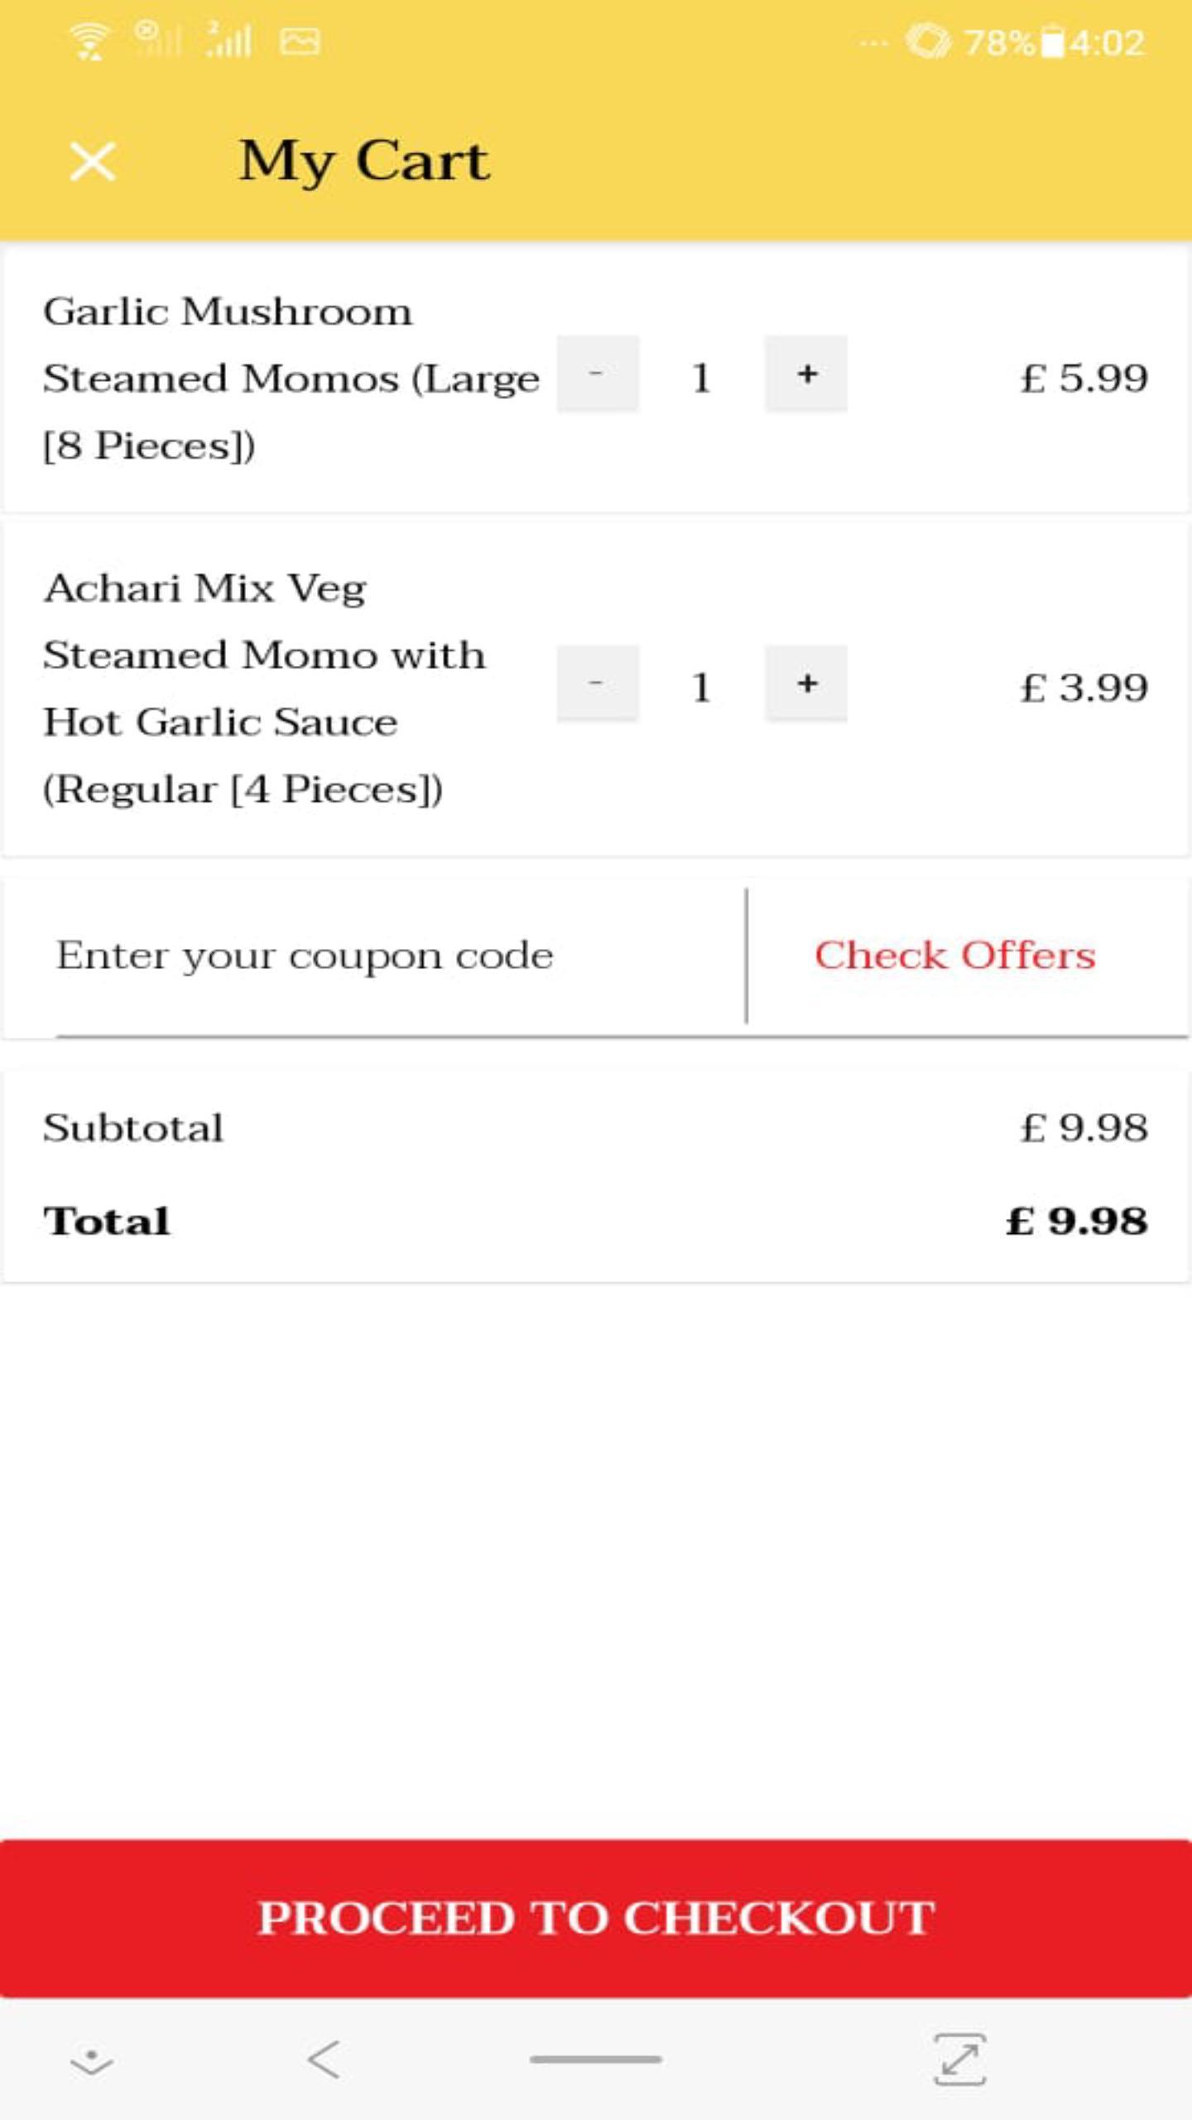The image size is (1192, 2120).
Task: Increase Achari Mix Veg Momo quantity
Action: click(x=806, y=684)
